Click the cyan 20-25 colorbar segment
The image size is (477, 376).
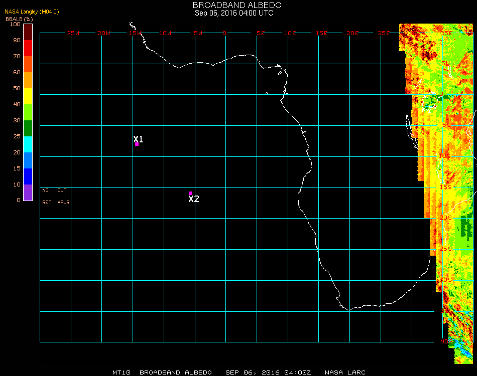[28, 144]
